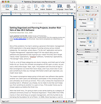Click the vertical scrollbar thumb of document
This screenshot has width=101, height=104.
(x=75, y=24)
